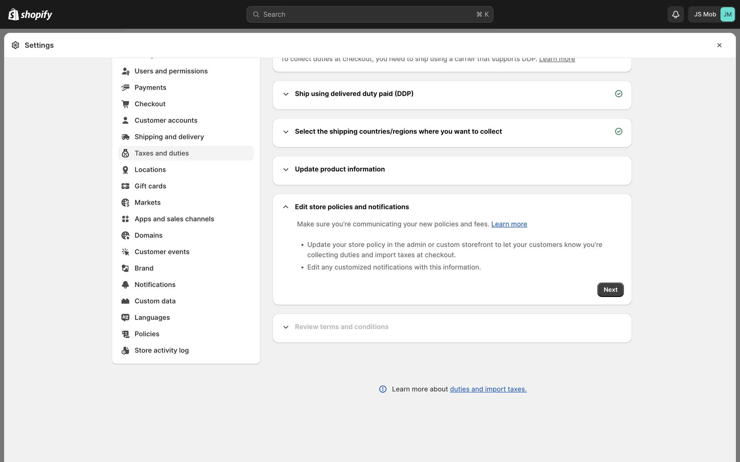Screen dimensions: 740x462
Task: Click the Gift cards icon
Action: 125,186
